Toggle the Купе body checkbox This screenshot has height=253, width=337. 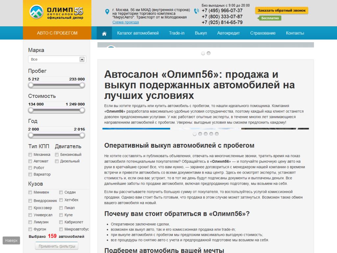pyautogui.click(x=61, y=215)
